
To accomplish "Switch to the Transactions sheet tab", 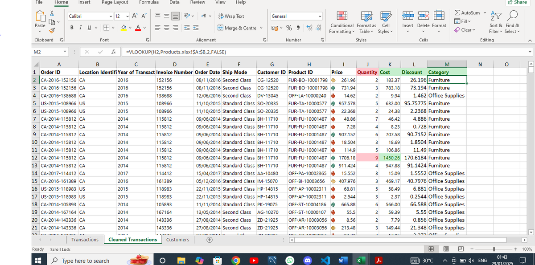I will (85, 240).
